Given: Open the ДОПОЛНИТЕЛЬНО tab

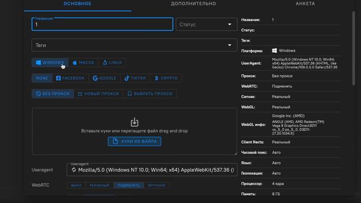Looking at the screenshot, I should tap(193, 4).
